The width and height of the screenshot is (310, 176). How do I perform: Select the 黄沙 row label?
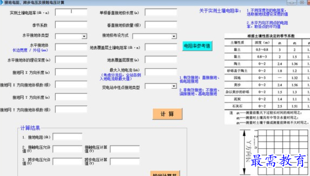point(237,85)
